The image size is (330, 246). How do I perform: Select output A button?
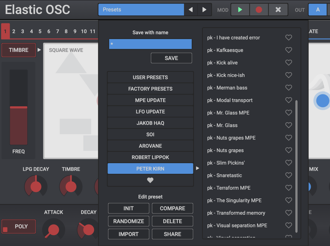(318, 10)
